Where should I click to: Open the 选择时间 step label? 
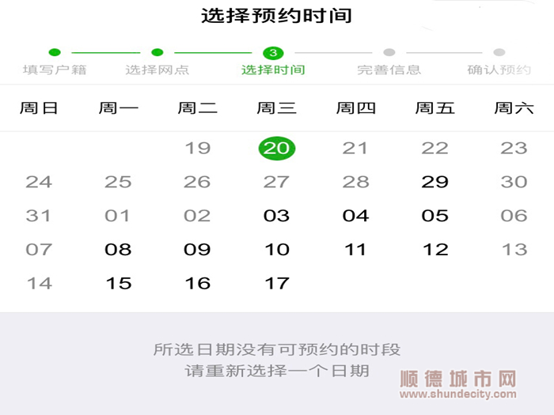pos(273,70)
